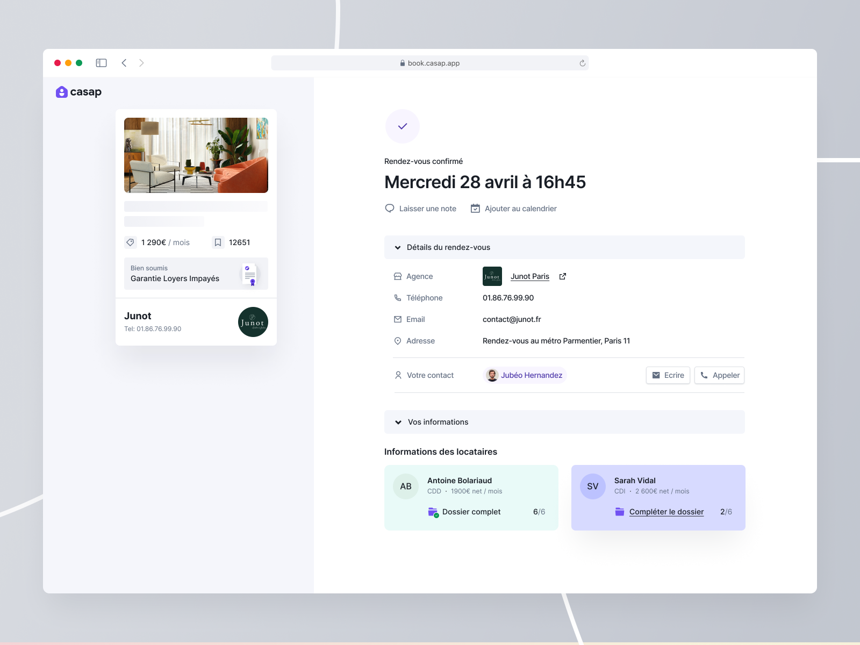Click the AB avatar of Antoine Bolariaud
The image size is (860, 645).
(406, 486)
